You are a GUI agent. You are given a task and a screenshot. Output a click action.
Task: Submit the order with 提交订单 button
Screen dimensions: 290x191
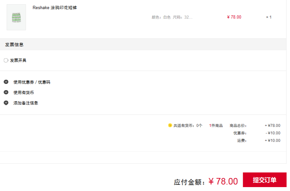click(x=265, y=180)
